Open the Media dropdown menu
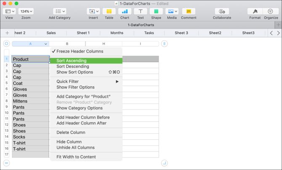 [172, 11]
